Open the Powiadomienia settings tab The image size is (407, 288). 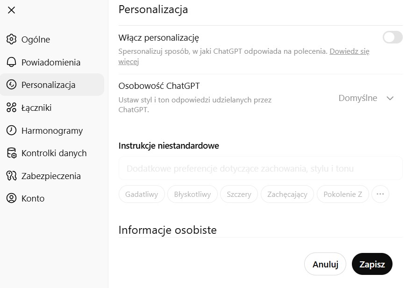[50, 62]
